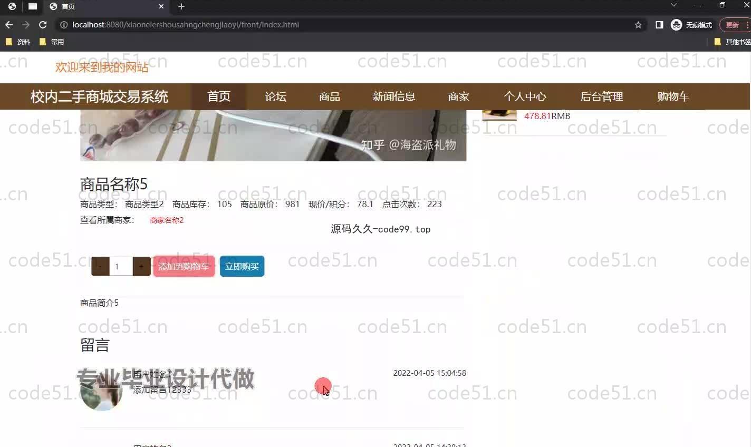This screenshot has width=751, height=447.
Task: View site info icon in the address bar
Action: tap(63, 25)
